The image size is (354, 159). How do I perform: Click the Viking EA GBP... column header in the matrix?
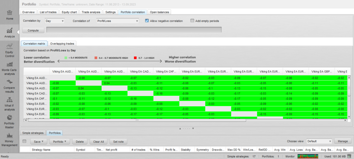[x=322, y=72]
